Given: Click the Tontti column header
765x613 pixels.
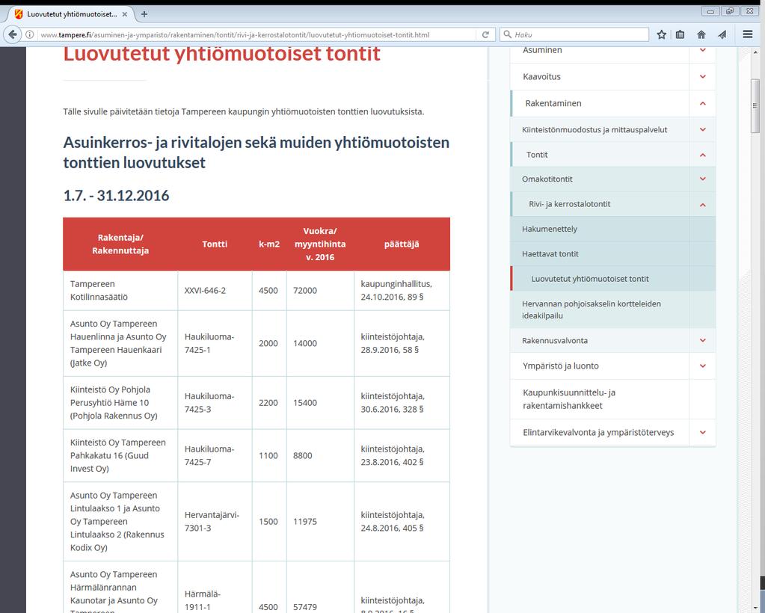Looking at the screenshot, I should 215,244.
